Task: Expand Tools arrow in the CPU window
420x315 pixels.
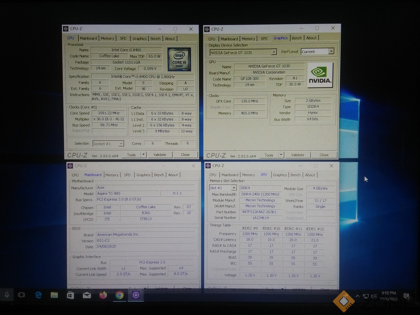Action: (x=143, y=155)
